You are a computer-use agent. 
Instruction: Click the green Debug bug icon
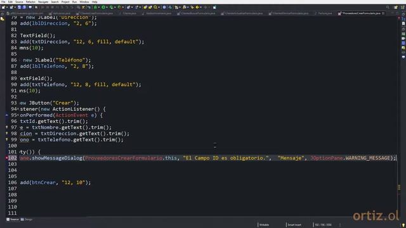pyautogui.click(x=95, y=7)
